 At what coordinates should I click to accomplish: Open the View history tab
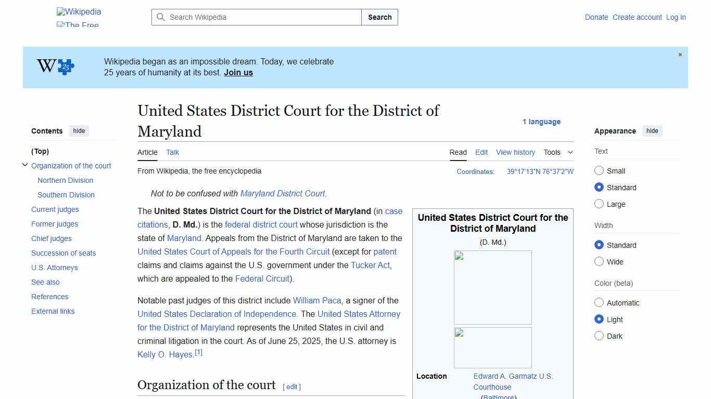coord(515,152)
